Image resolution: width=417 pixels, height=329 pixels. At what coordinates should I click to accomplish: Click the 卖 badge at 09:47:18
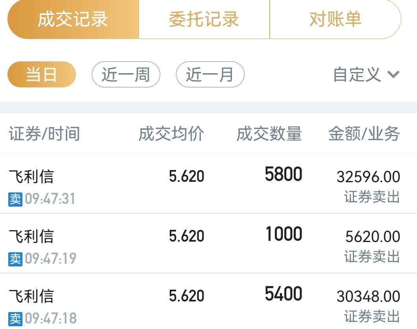15,319
